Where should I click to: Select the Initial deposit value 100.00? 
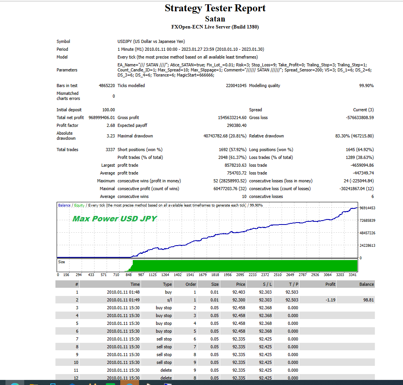click(109, 110)
